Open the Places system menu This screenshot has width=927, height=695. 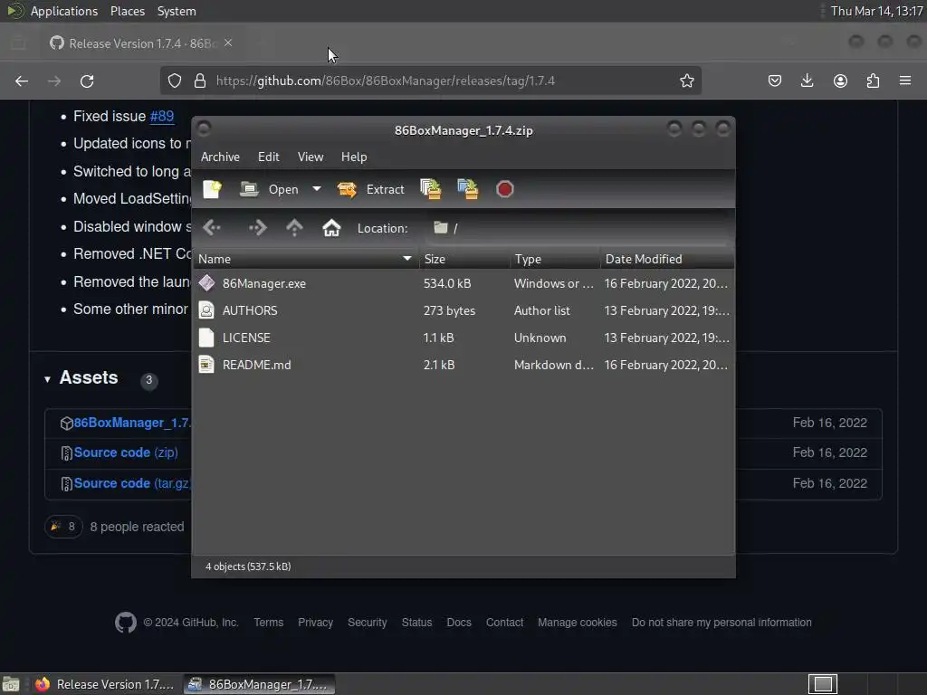127,11
